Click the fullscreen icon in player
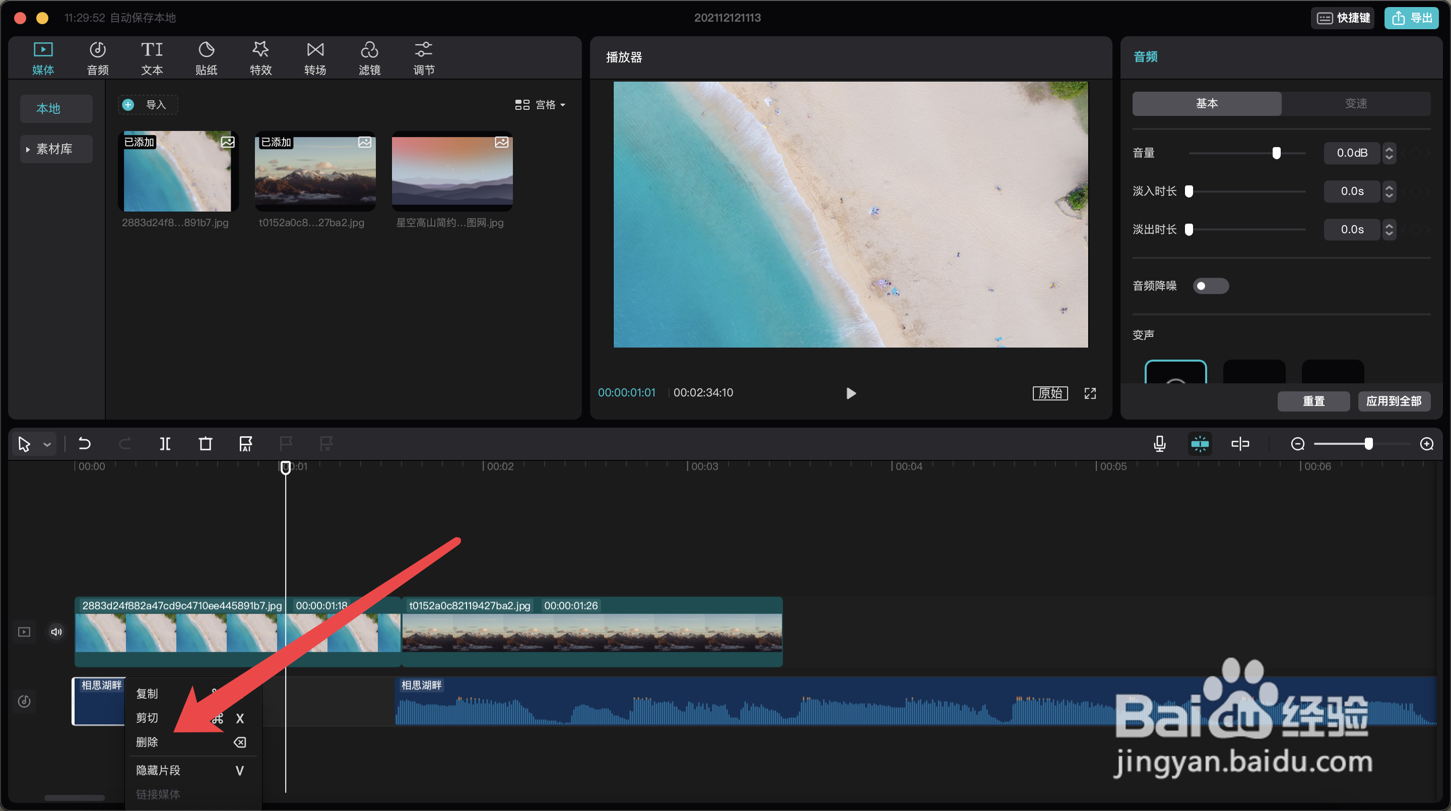The image size is (1451, 811). point(1090,393)
